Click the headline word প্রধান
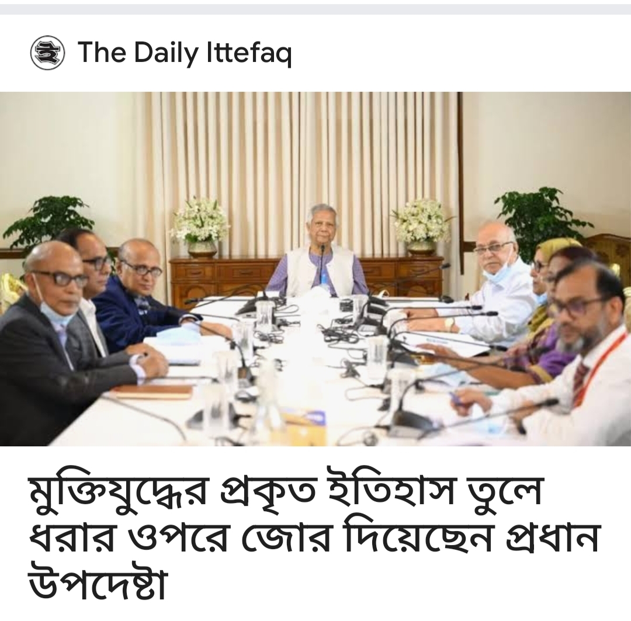Viewport: 631px width, 621px height. point(552,539)
